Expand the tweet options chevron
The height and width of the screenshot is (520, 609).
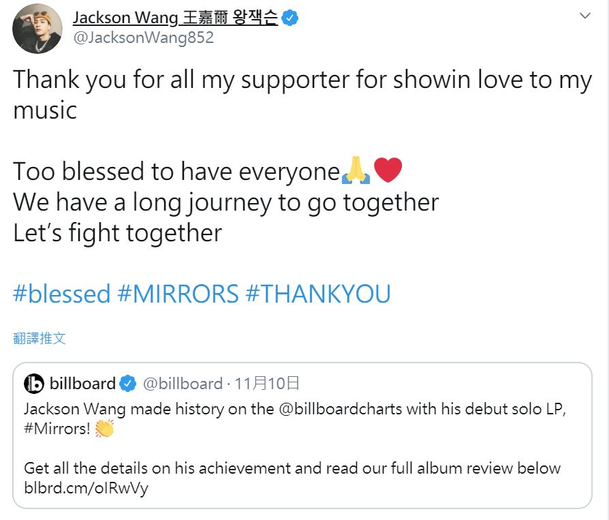click(x=585, y=16)
